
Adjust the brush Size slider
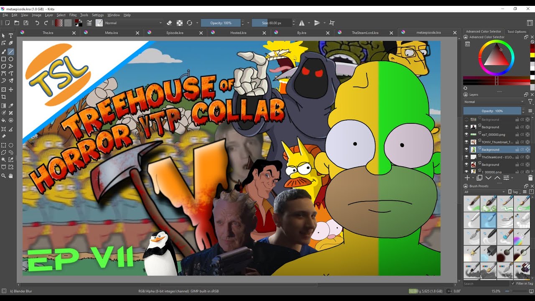pos(271,23)
